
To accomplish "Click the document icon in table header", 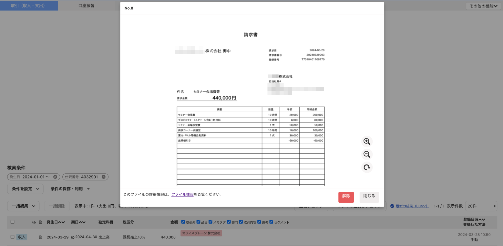I will tap(41, 222).
